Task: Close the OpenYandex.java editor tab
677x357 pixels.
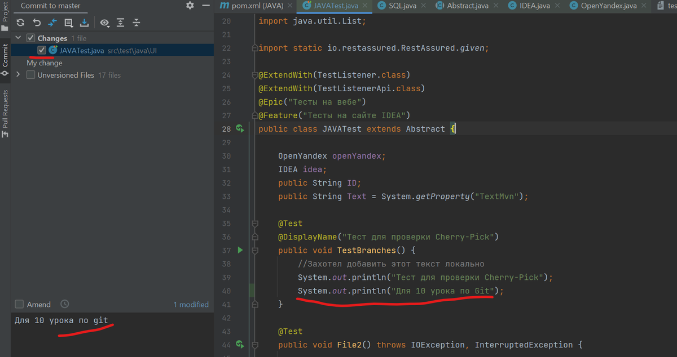Action: pos(644,6)
